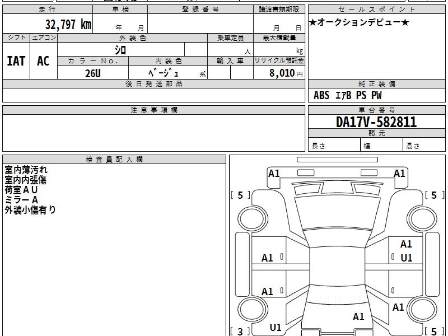Click the 注意事項欄 header

click(x=154, y=110)
